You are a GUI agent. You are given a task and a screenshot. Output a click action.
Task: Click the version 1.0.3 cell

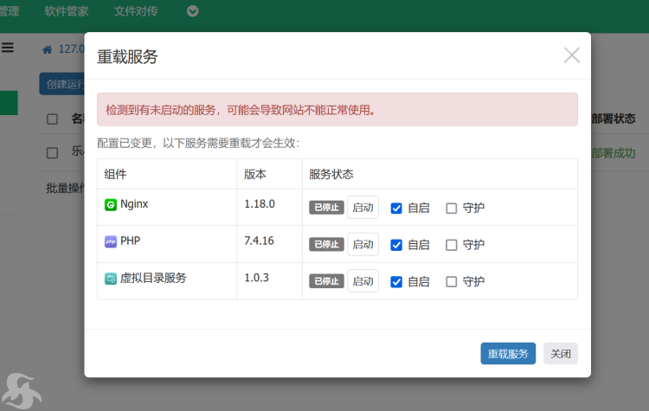tap(269, 281)
